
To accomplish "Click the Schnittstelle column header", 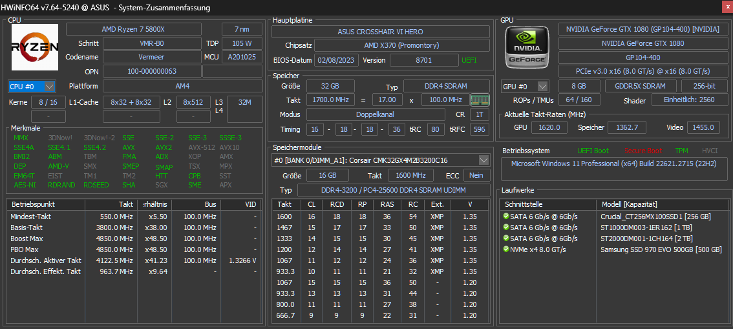I will tap(547, 205).
